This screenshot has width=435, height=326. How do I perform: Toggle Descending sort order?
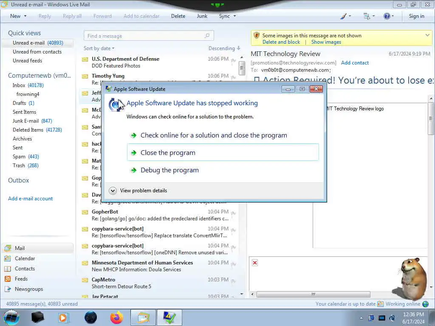pyautogui.click(x=224, y=48)
